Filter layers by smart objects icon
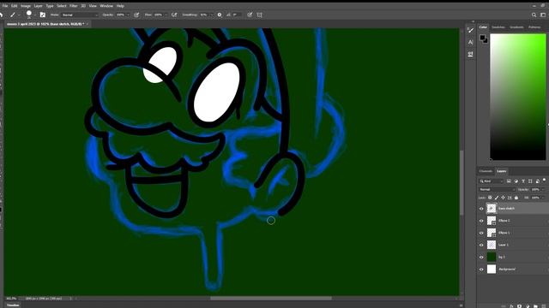Screen dimensions: 549x308 click(x=538, y=181)
